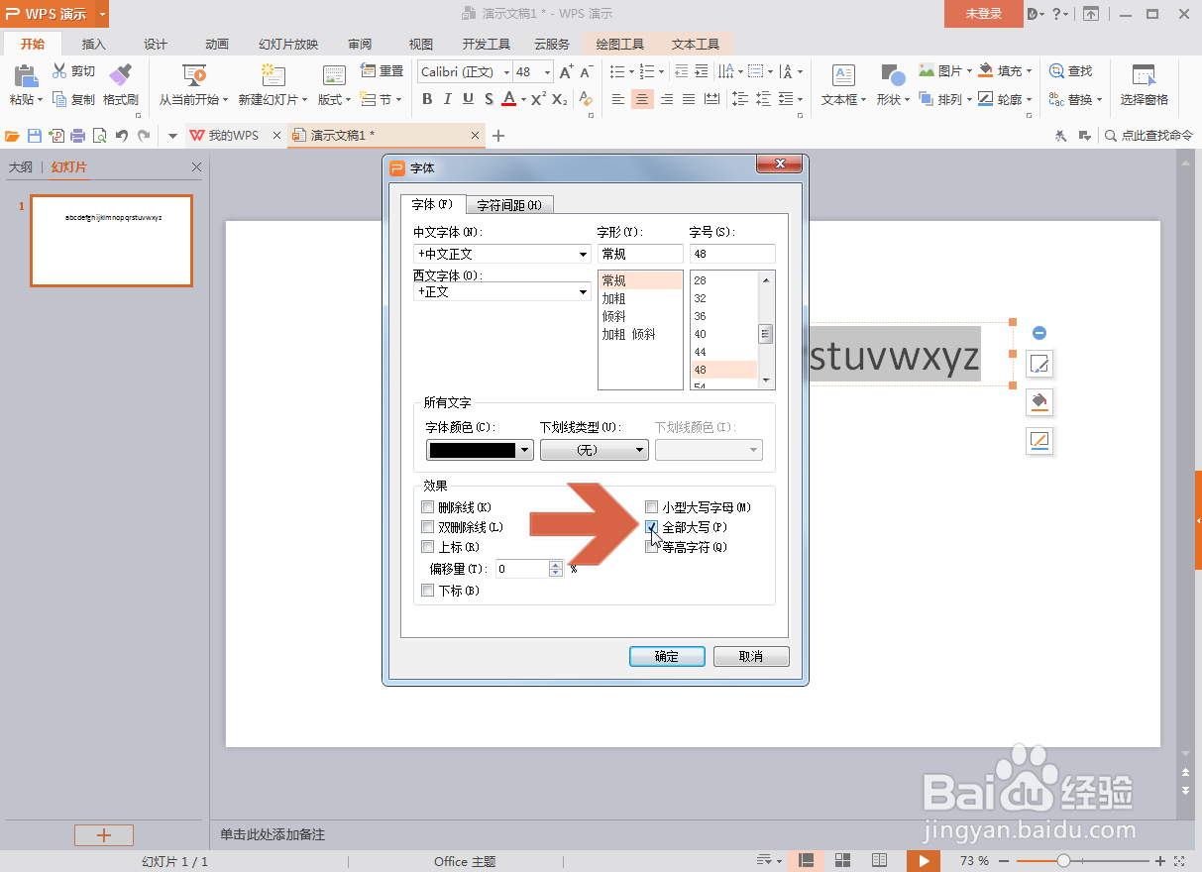Click the Reset (重置) slide icon

point(369,71)
